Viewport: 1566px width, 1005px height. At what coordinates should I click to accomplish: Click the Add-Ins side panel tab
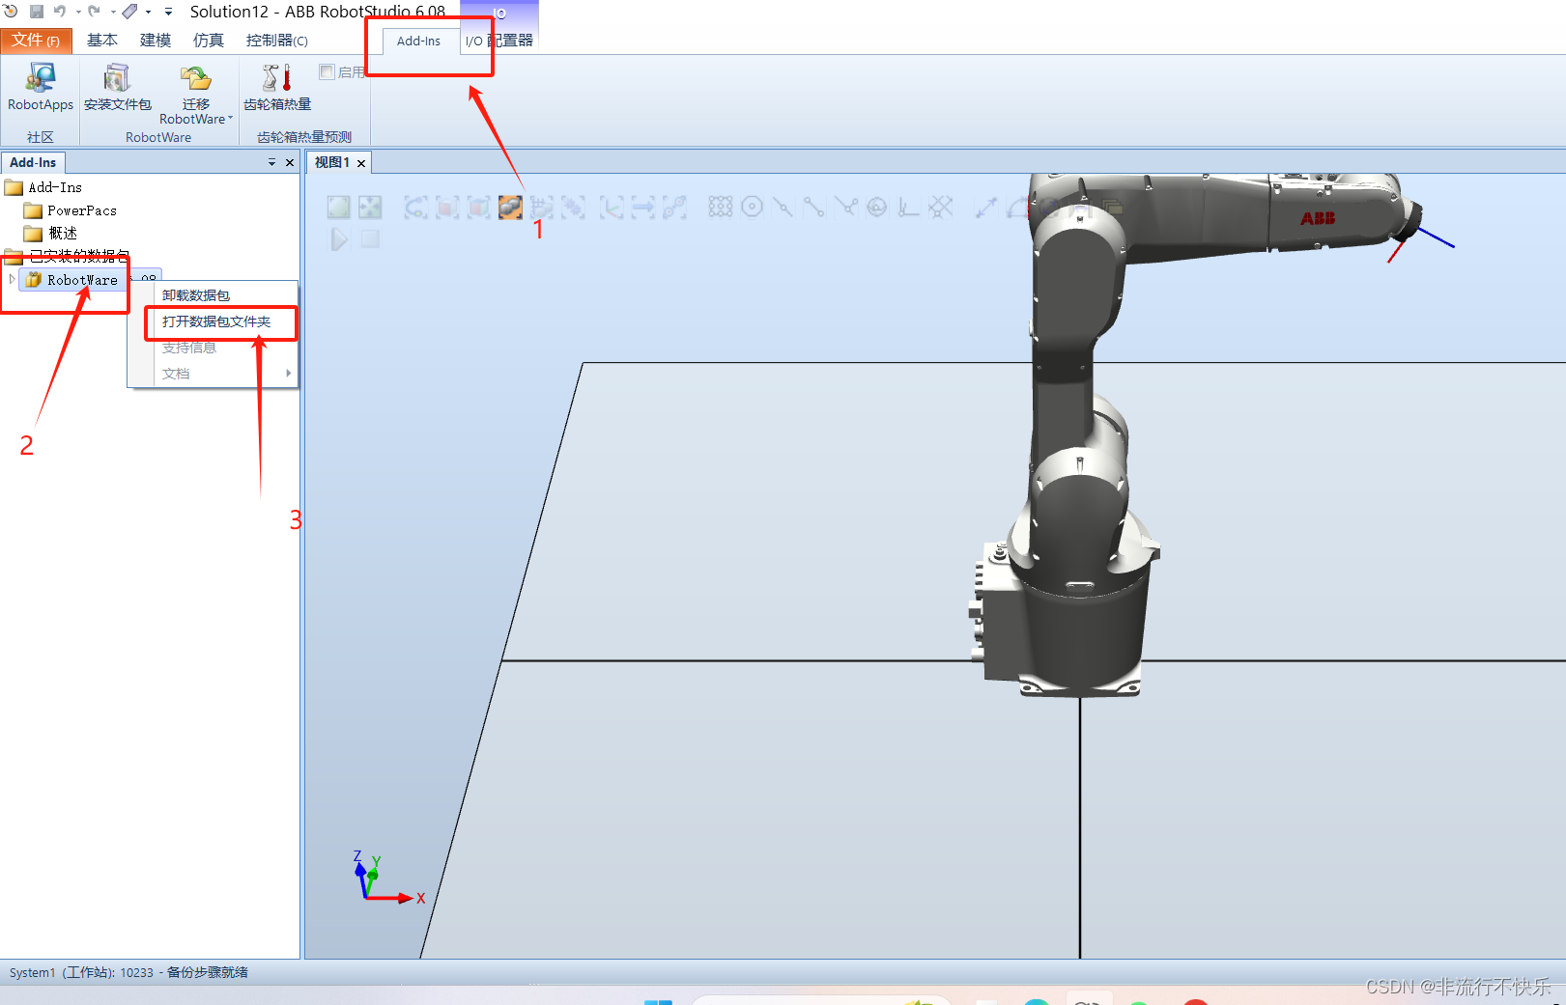(x=33, y=162)
